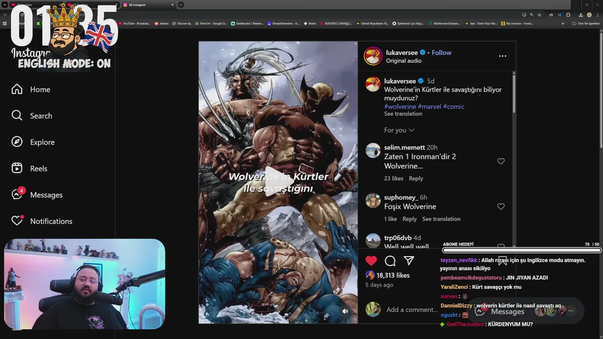Open the #comic hashtag
Viewport: 603px width, 339px height.
[x=454, y=106]
